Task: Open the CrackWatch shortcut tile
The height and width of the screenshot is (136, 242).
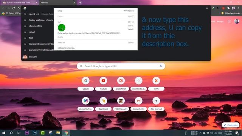Action: pyautogui.click(x=121, y=84)
